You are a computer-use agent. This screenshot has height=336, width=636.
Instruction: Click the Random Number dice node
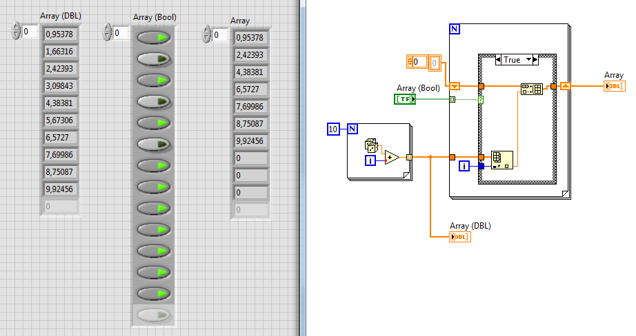click(x=371, y=145)
